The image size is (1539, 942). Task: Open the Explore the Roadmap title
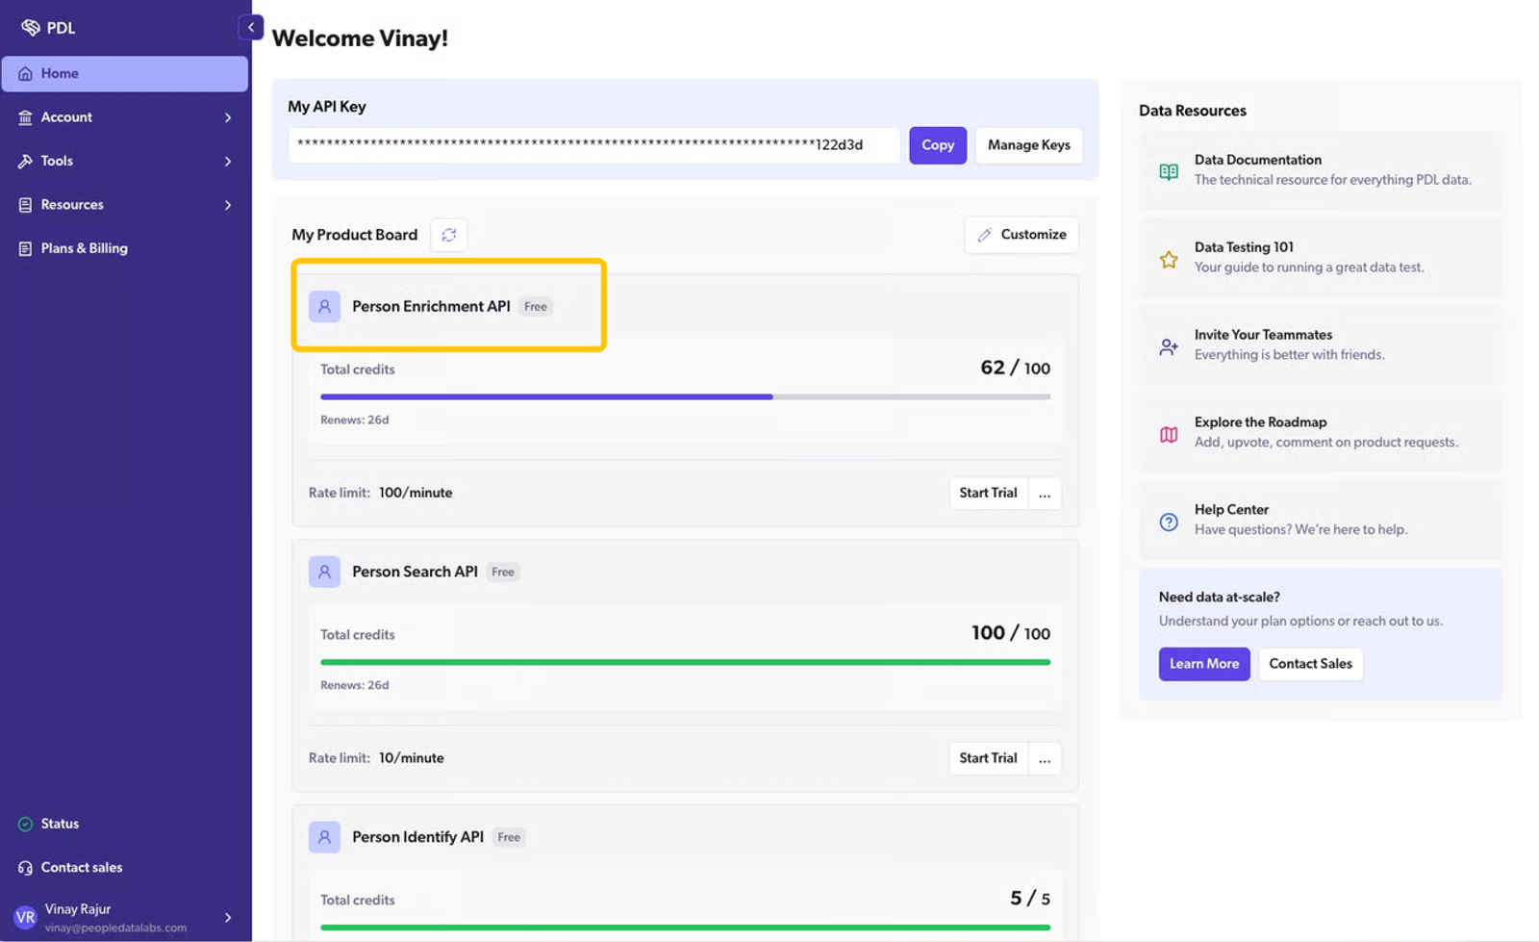1261,422
